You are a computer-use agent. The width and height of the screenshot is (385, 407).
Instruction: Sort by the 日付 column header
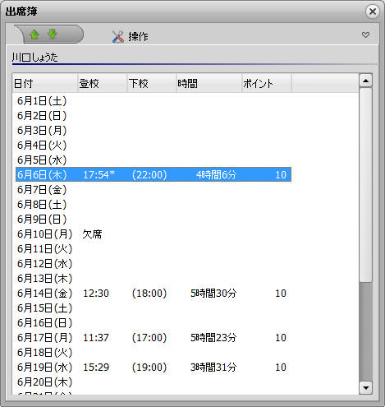tap(45, 83)
